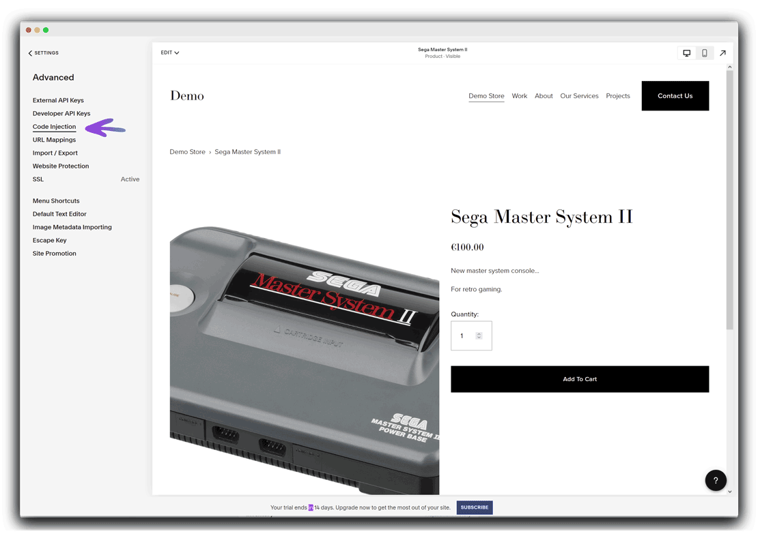This screenshot has height=538, width=758.
Task: Open Developer API Keys
Action: click(x=61, y=113)
